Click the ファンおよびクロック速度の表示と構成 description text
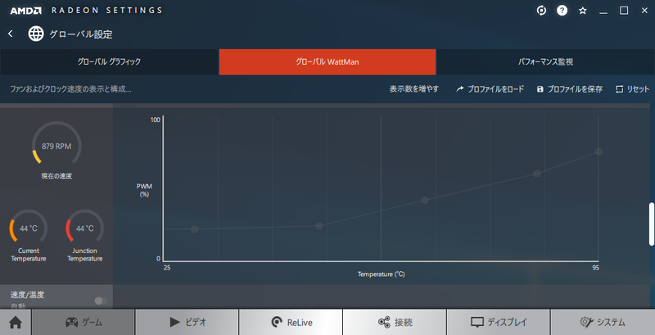Screen dimensions: 655x335 pyautogui.click(x=70, y=89)
